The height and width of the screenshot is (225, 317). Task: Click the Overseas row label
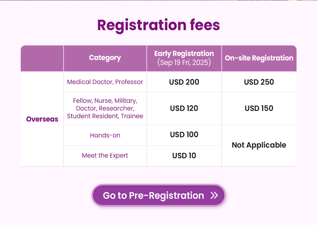tap(42, 119)
